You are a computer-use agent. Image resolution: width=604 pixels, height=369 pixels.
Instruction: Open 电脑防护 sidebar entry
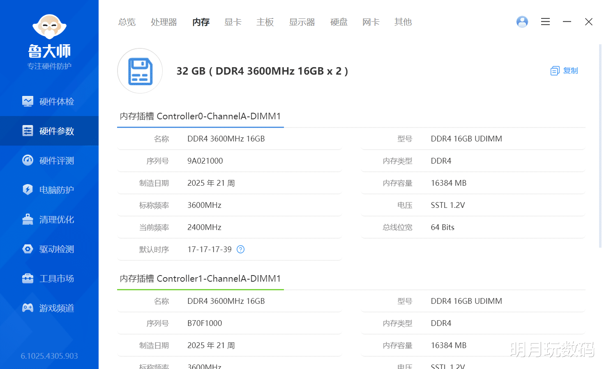point(57,190)
